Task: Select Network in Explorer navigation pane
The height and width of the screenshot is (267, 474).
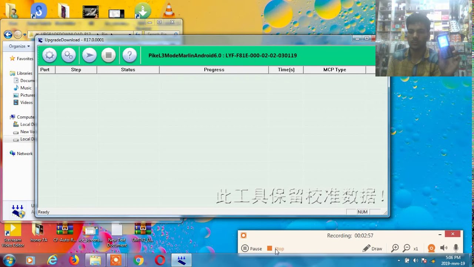Action: pos(21,154)
